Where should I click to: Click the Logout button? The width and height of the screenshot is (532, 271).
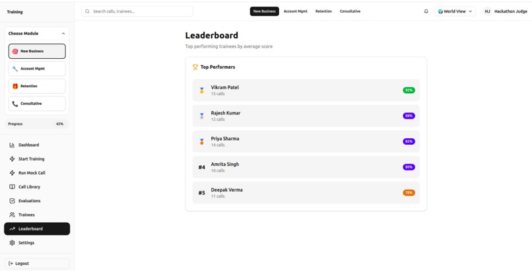click(37, 264)
